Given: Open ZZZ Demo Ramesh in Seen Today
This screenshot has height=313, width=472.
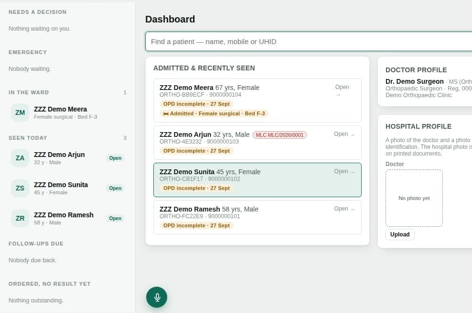Looking at the screenshot, I should [x=67, y=218].
